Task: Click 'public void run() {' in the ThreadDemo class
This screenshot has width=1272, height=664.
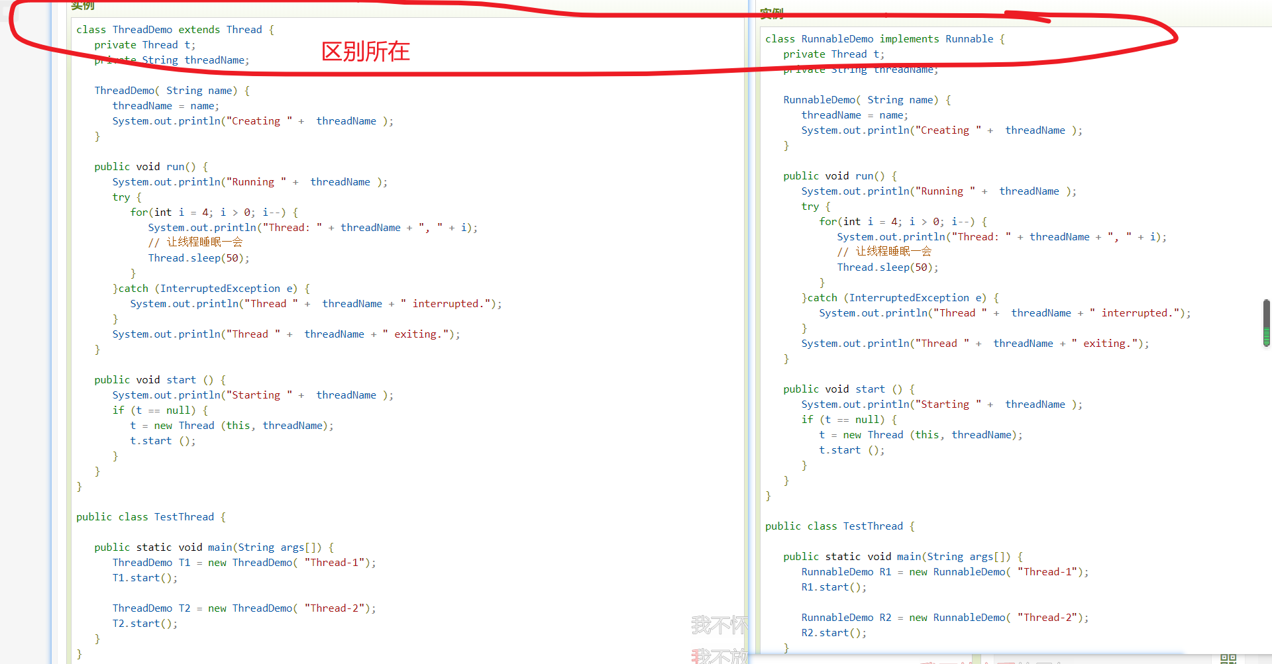Action: click(x=151, y=167)
